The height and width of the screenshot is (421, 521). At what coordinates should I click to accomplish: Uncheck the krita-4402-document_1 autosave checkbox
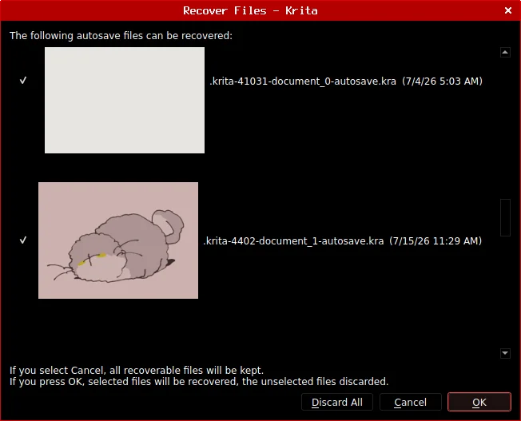23,240
